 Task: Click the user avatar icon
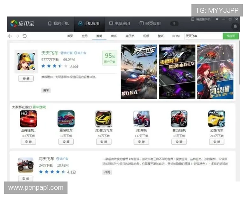[x=235, y=26]
